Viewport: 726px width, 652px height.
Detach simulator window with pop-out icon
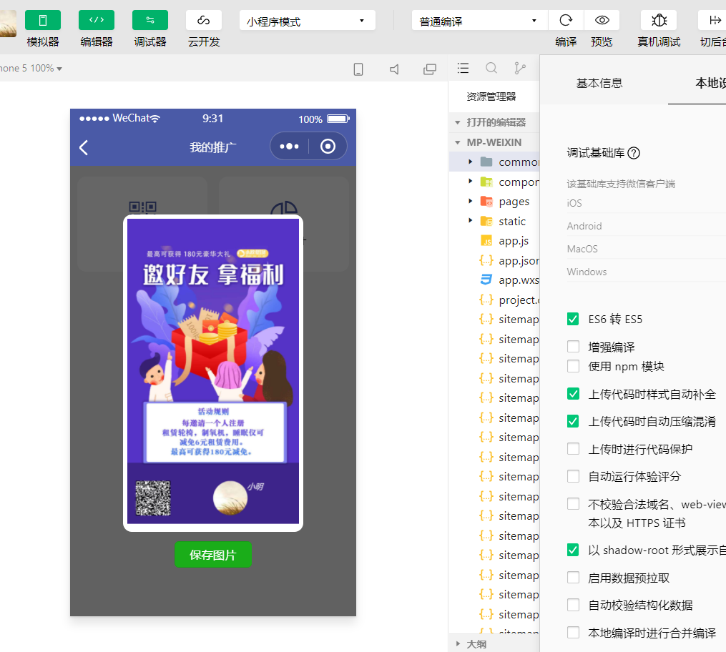pyautogui.click(x=430, y=69)
